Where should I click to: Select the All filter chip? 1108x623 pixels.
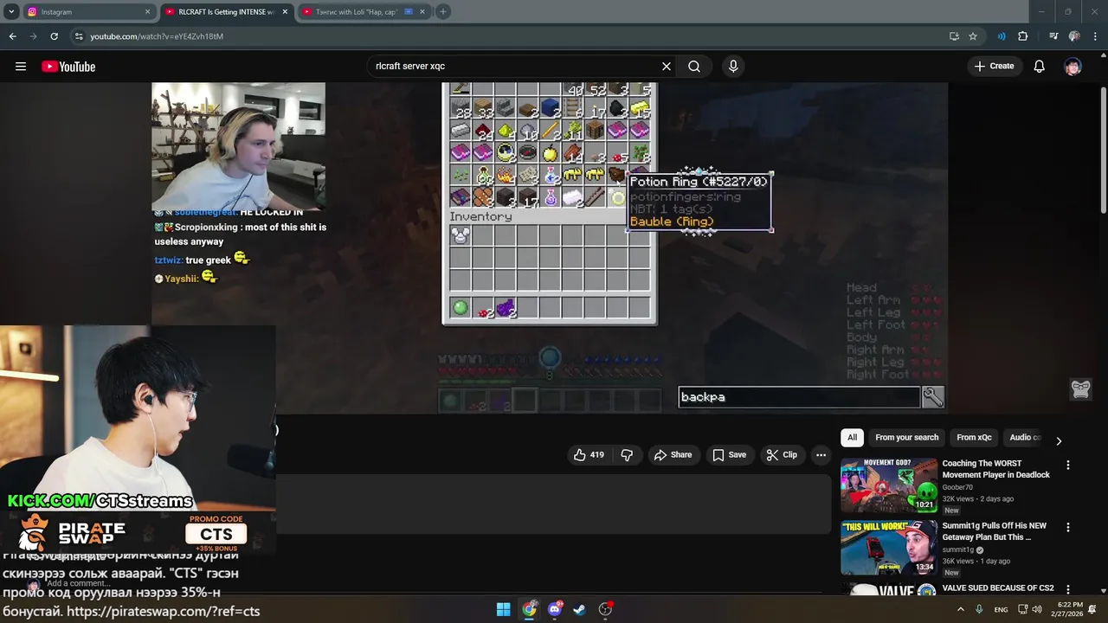(x=852, y=438)
